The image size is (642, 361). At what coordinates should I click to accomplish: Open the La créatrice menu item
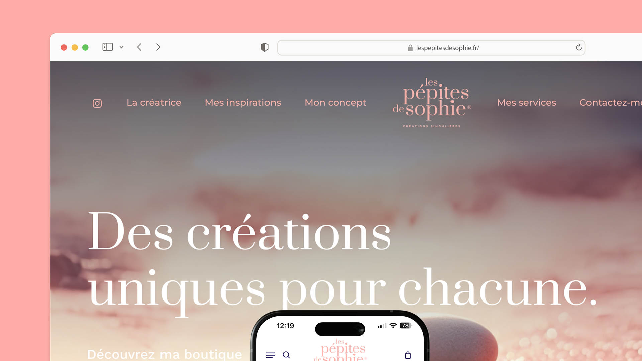(x=154, y=102)
